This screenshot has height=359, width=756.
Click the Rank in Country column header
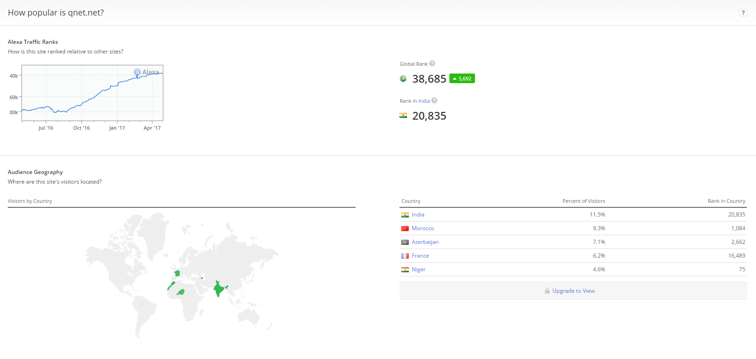tap(726, 201)
